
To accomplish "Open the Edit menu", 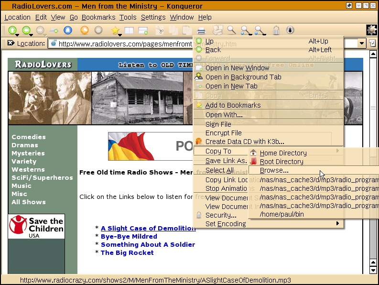I will [41, 17].
